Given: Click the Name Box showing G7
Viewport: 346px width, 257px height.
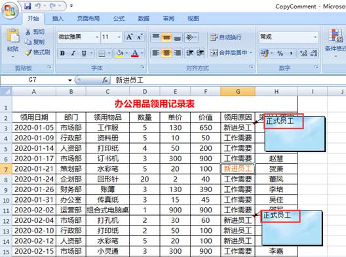Looking at the screenshot, I should coord(33,80).
